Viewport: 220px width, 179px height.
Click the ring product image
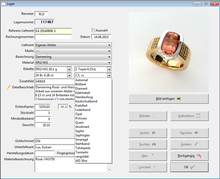coord(168,52)
